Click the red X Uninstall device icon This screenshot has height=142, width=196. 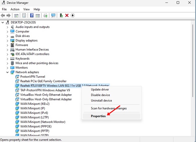click(67, 16)
